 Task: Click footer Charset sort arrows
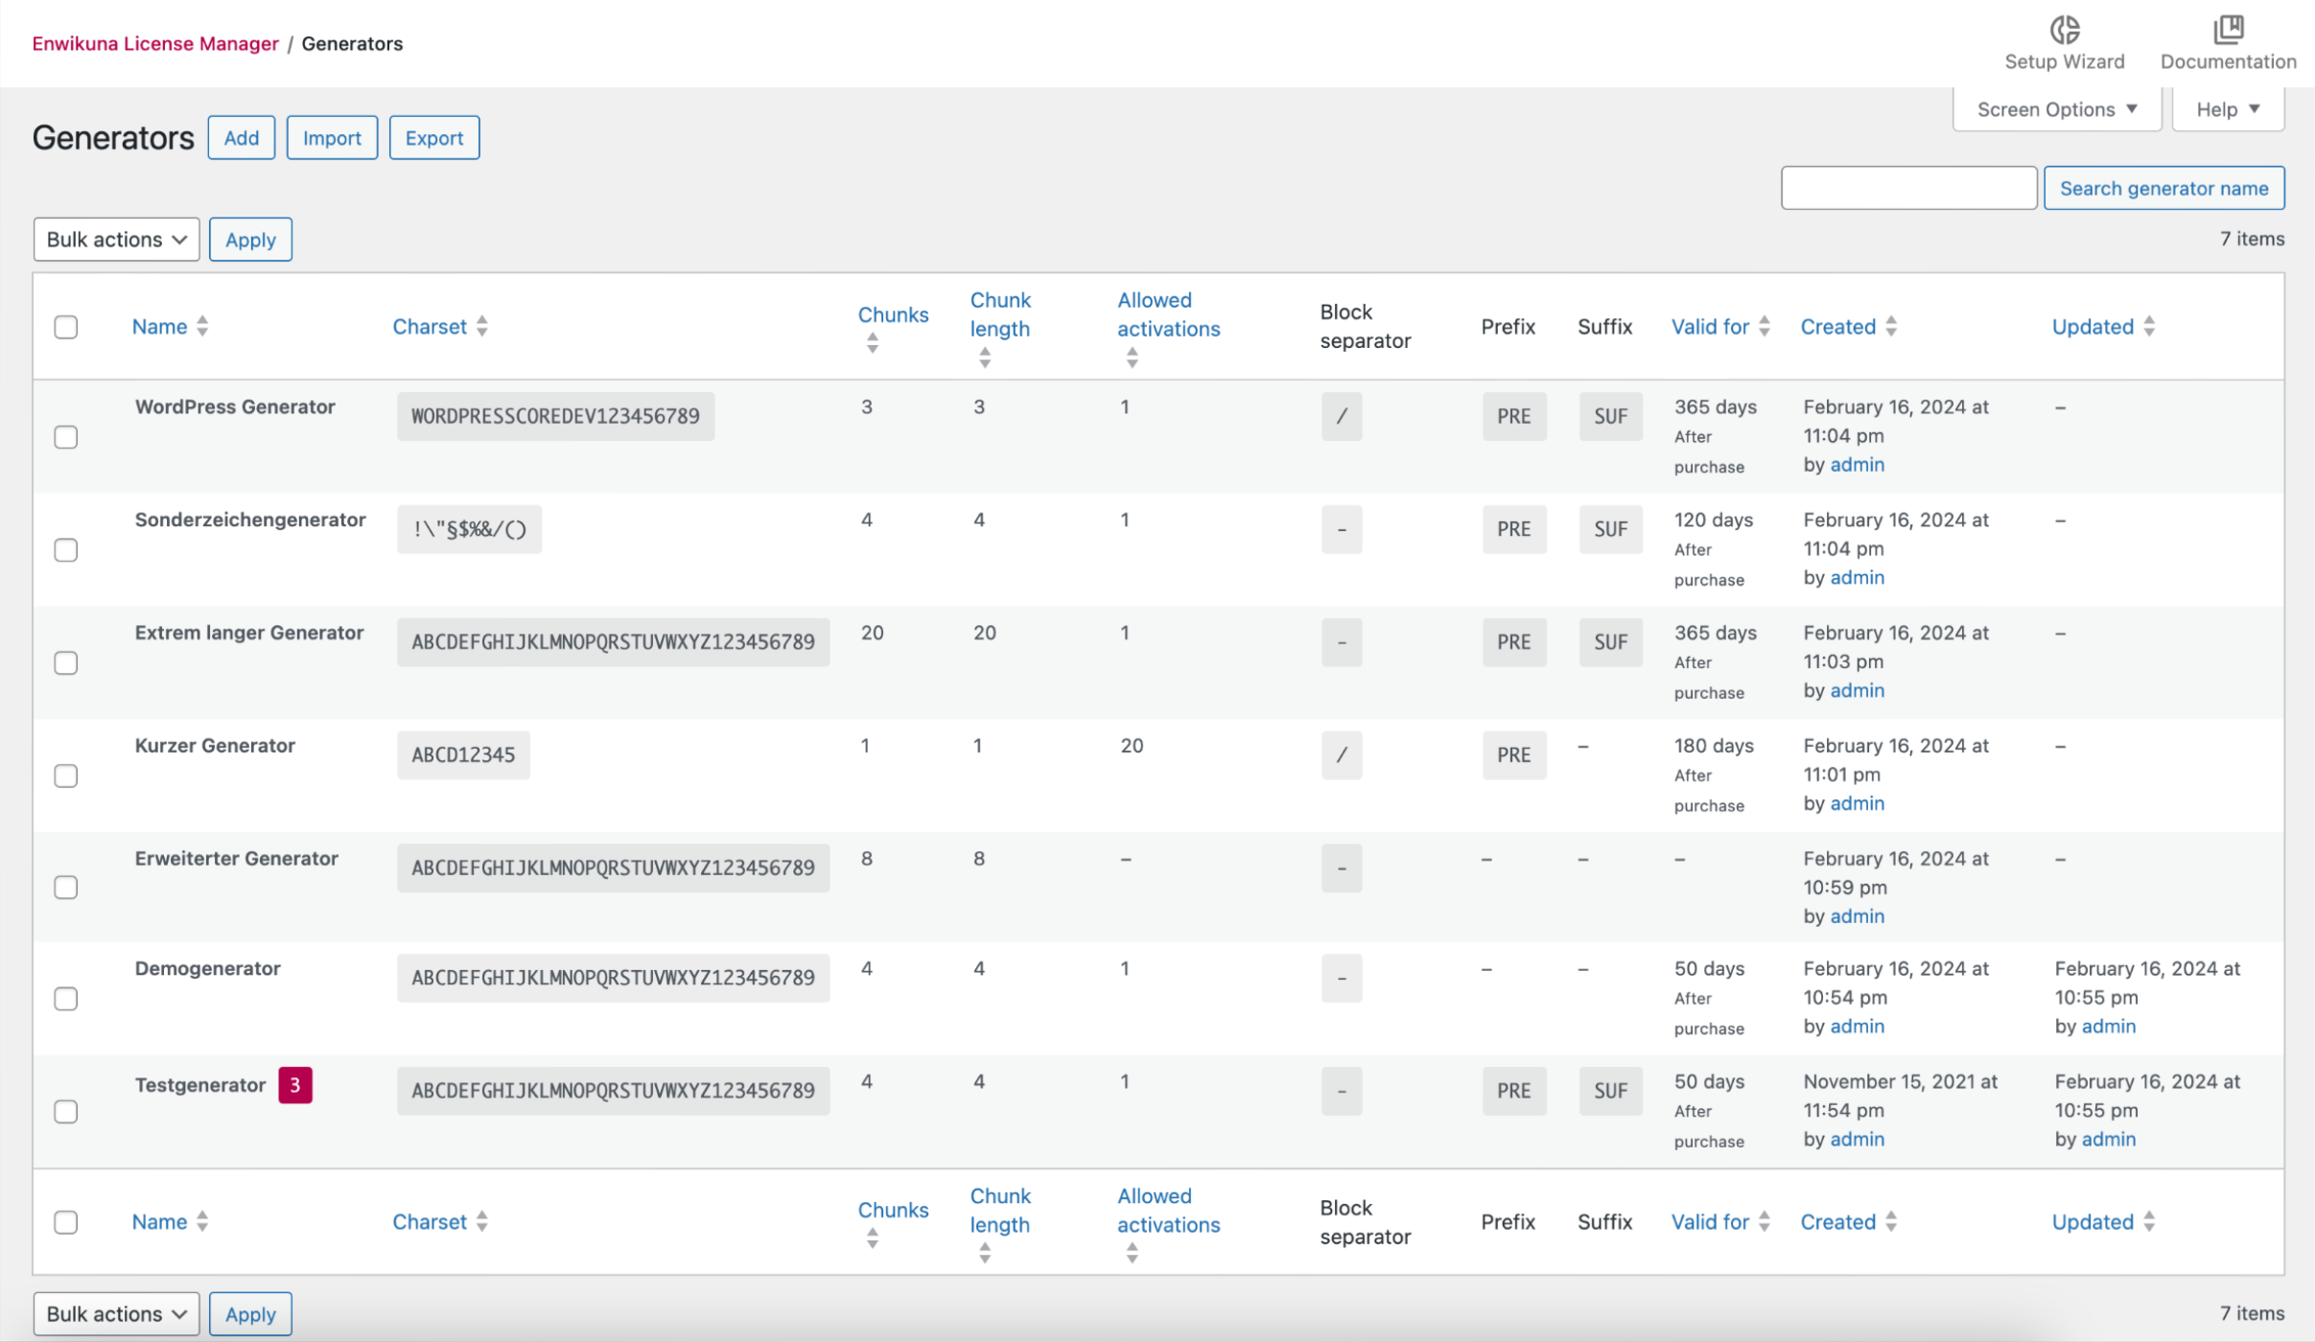coord(481,1221)
